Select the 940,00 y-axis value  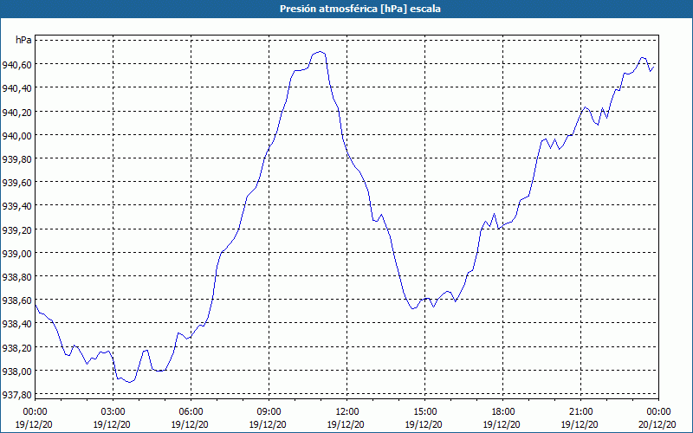(16, 135)
